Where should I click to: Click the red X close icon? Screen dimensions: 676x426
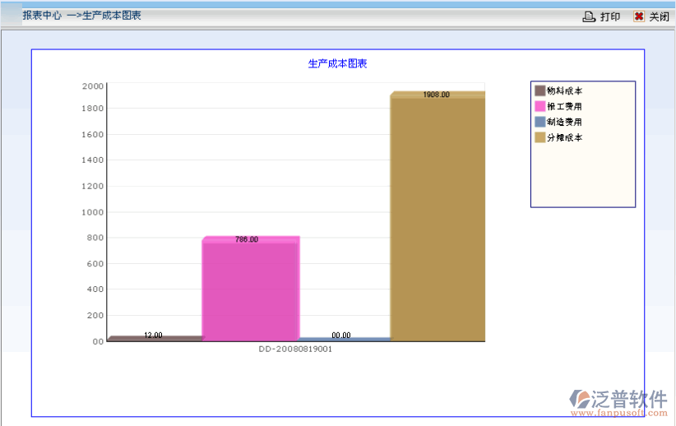639,16
